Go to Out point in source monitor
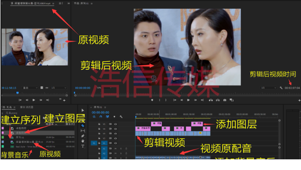The height and width of the screenshot is (170, 301). tap(47, 100)
